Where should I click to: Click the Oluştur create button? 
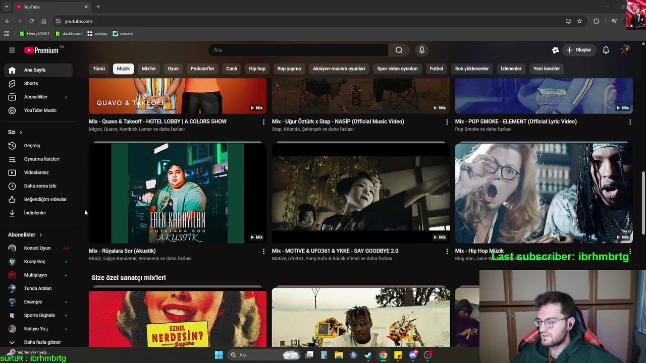(x=579, y=50)
